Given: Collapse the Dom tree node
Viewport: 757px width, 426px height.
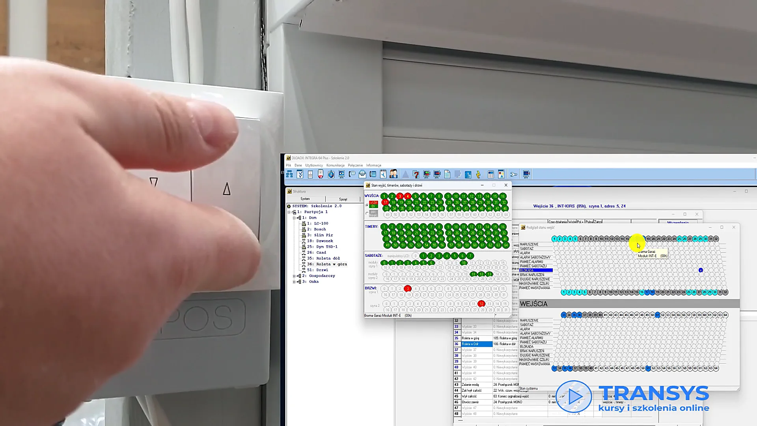Looking at the screenshot, I should (x=294, y=218).
